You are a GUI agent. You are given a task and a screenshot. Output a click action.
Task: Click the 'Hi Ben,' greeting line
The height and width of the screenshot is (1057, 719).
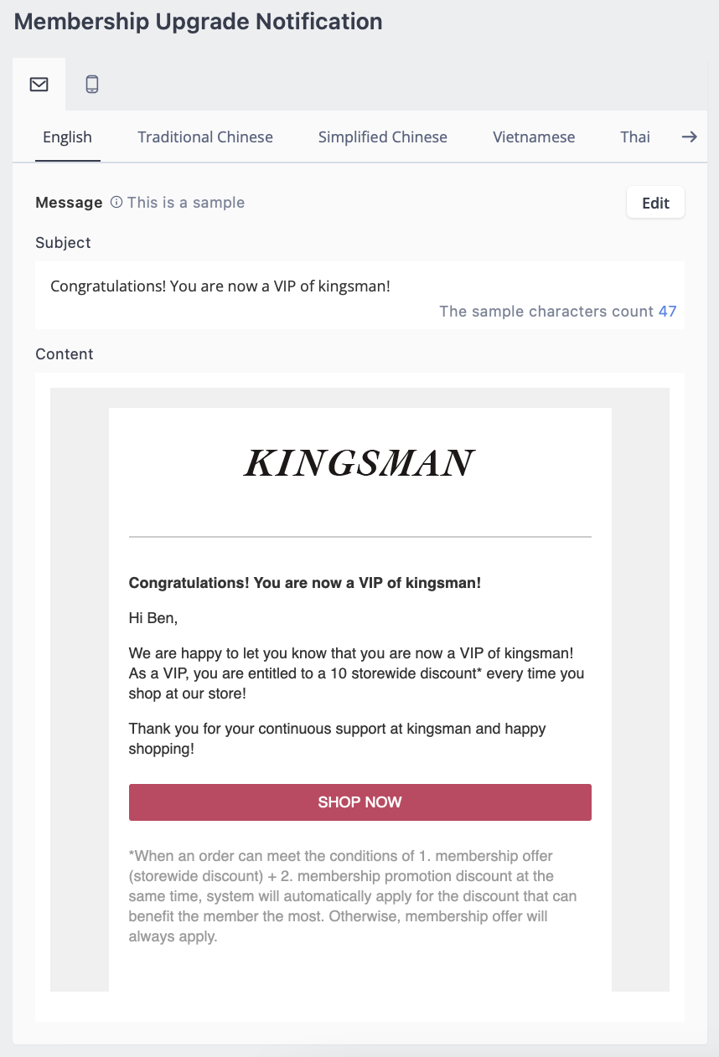tap(153, 619)
